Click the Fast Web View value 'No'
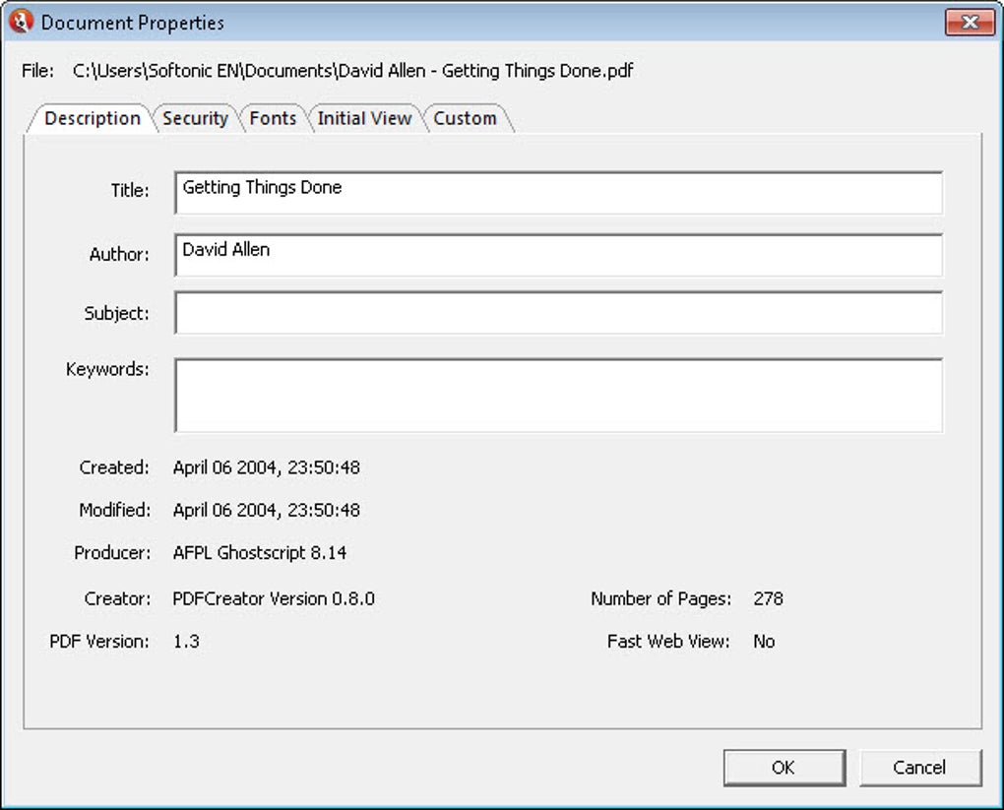The height and width of the screenshot is (810, 1004). click(x=764, y=642)
